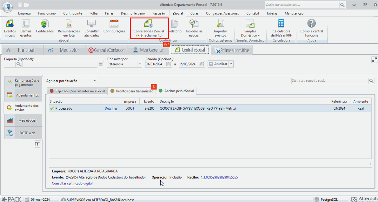Open Conferências eSocial (Pré-fechamento)
378x202 pixels.
coord(149,29)
